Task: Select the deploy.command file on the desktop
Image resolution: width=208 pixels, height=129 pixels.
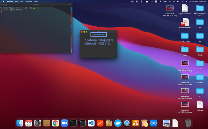Action: 185,8
